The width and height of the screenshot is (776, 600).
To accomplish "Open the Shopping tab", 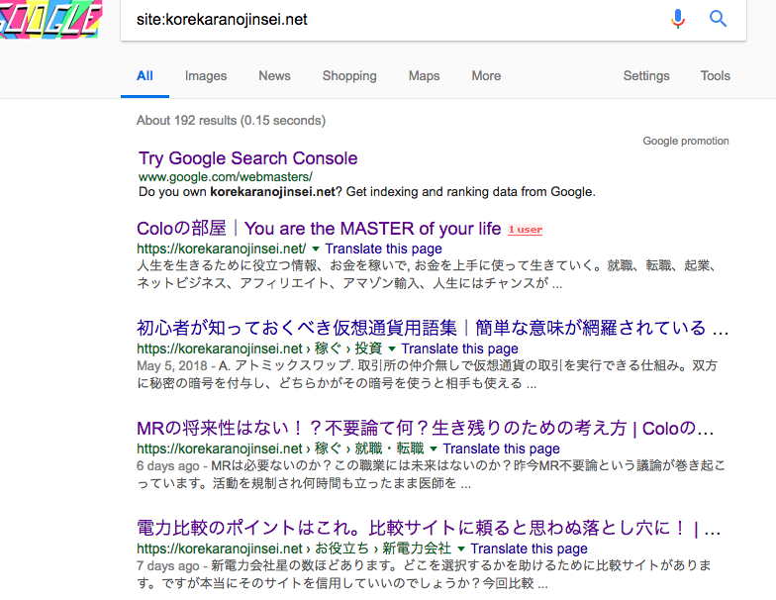I will pos(349,75).
